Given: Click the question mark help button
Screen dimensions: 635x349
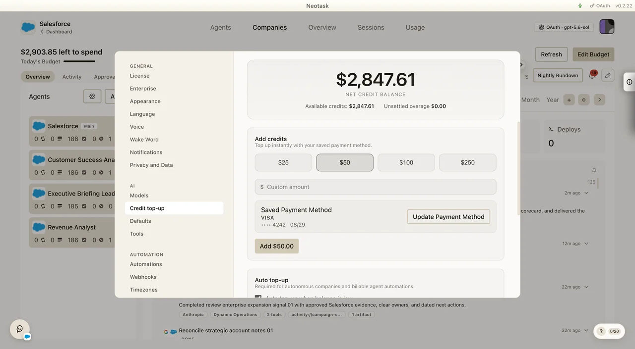Looking at the screenshot, I should [601, 331].
